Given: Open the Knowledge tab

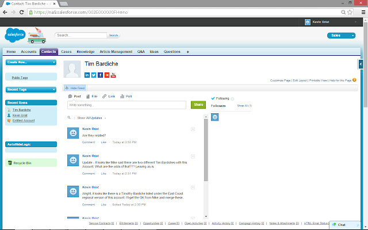Looking at the screenshot, I should coord(86,52).
